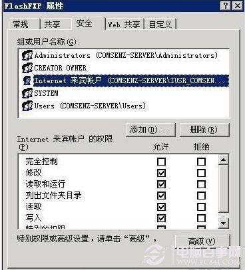Open advanced settings with 高级(V) button
Image resolution: width=245 pixels, height=270 pixels.
click(x=202, y=241)
